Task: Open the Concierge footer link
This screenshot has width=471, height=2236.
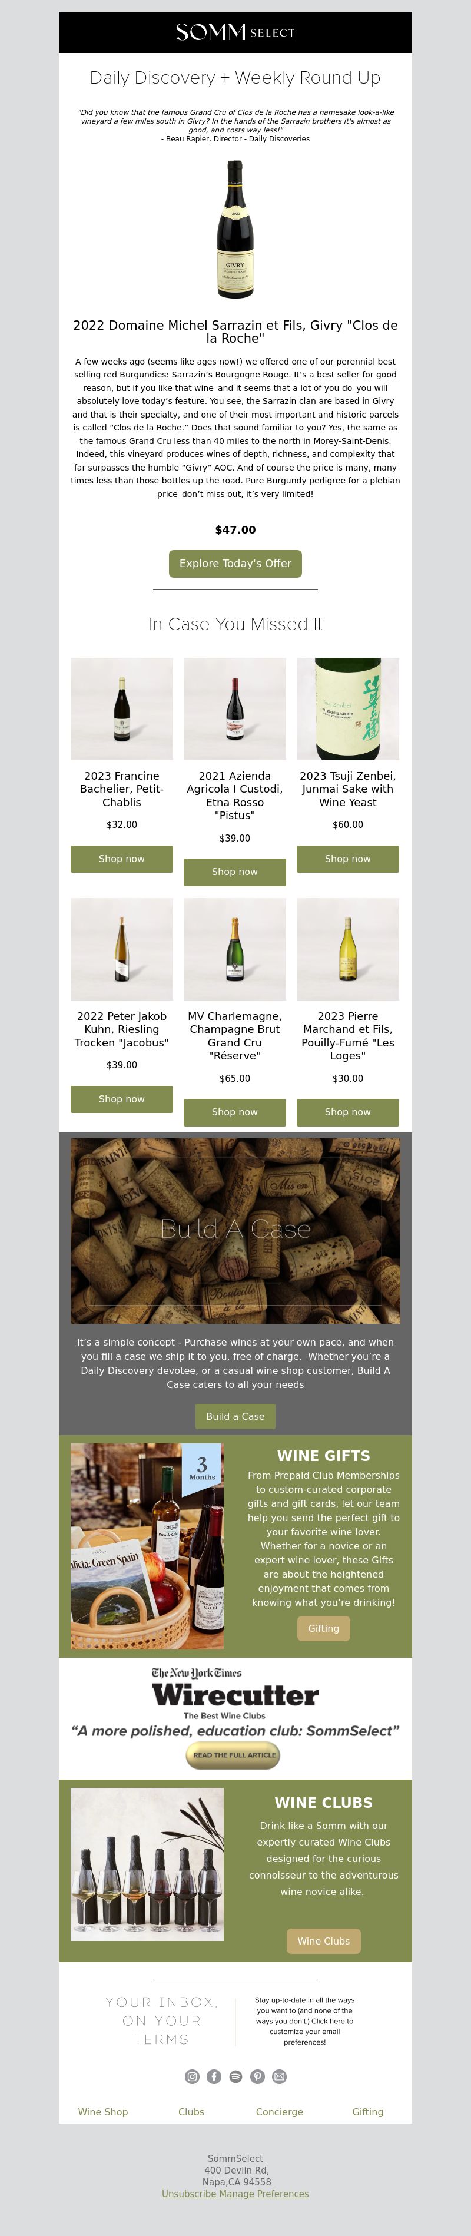Action: coord(279,2112)
